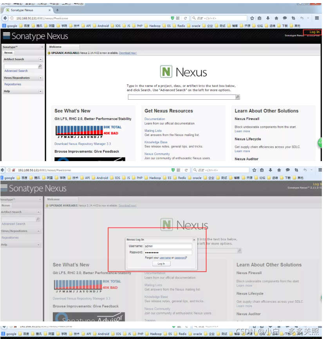Screen dimensions: 325x339
Task: Open Repositories link in upper sidebar
Action: (13, 84)
